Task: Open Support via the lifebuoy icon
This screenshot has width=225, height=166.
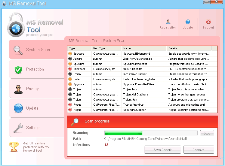Action: [208, 22]
